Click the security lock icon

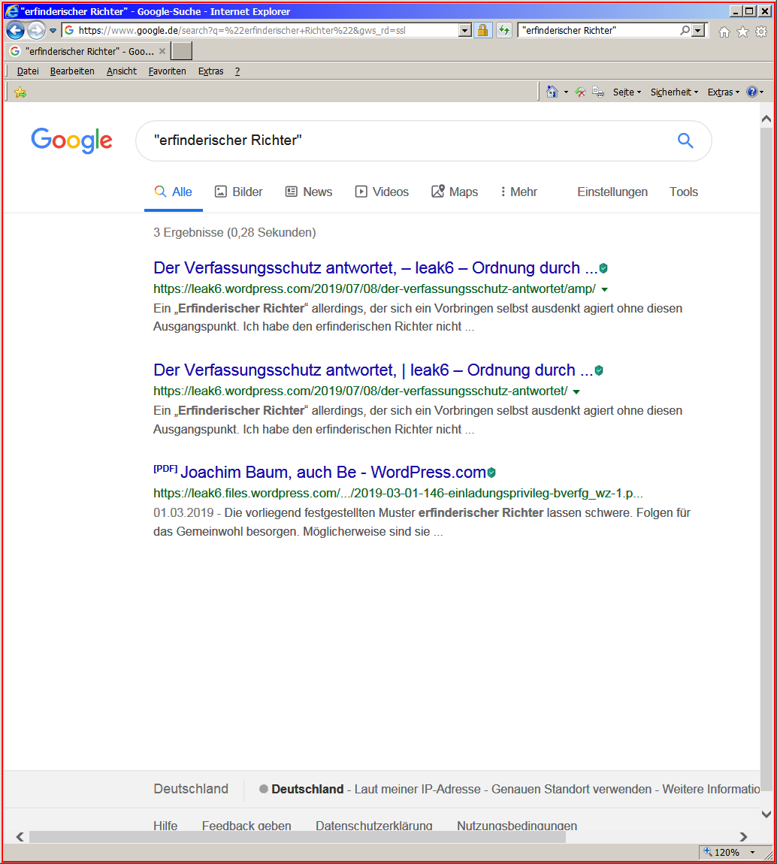tap(482, 30)
